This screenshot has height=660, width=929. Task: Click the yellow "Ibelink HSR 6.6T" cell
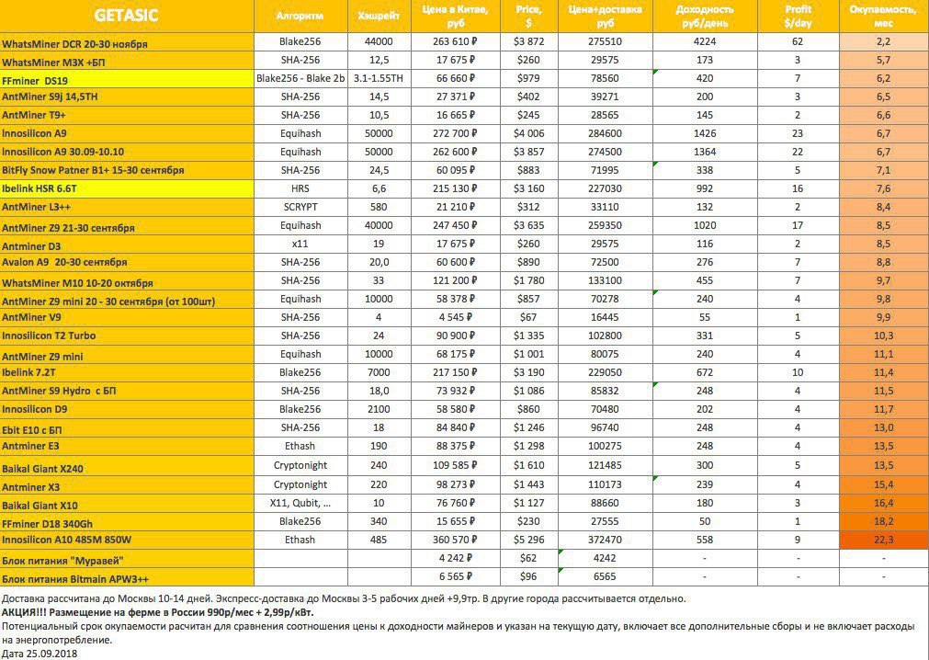127,189
